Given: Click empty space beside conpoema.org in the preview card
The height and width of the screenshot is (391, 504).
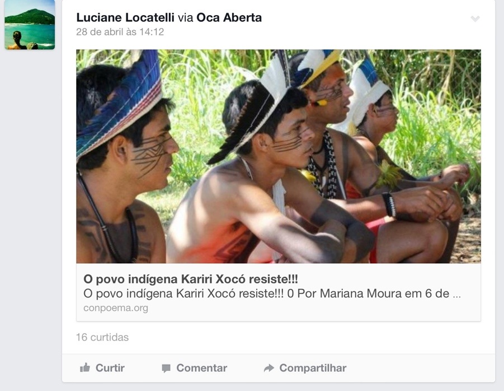Looking at the screenshot, I should click(x=305, y=308).
